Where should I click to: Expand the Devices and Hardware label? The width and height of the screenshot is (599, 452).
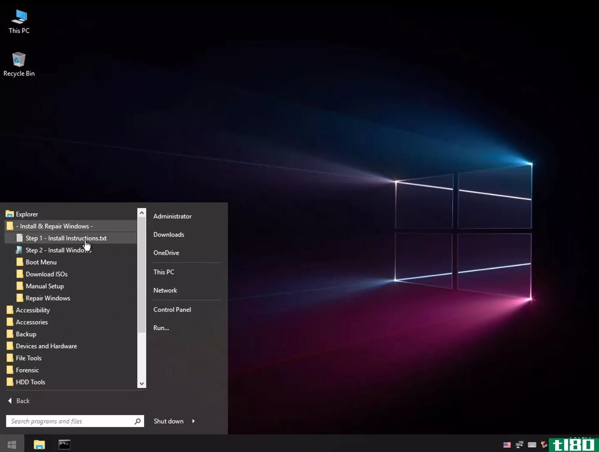coord(46,346)
